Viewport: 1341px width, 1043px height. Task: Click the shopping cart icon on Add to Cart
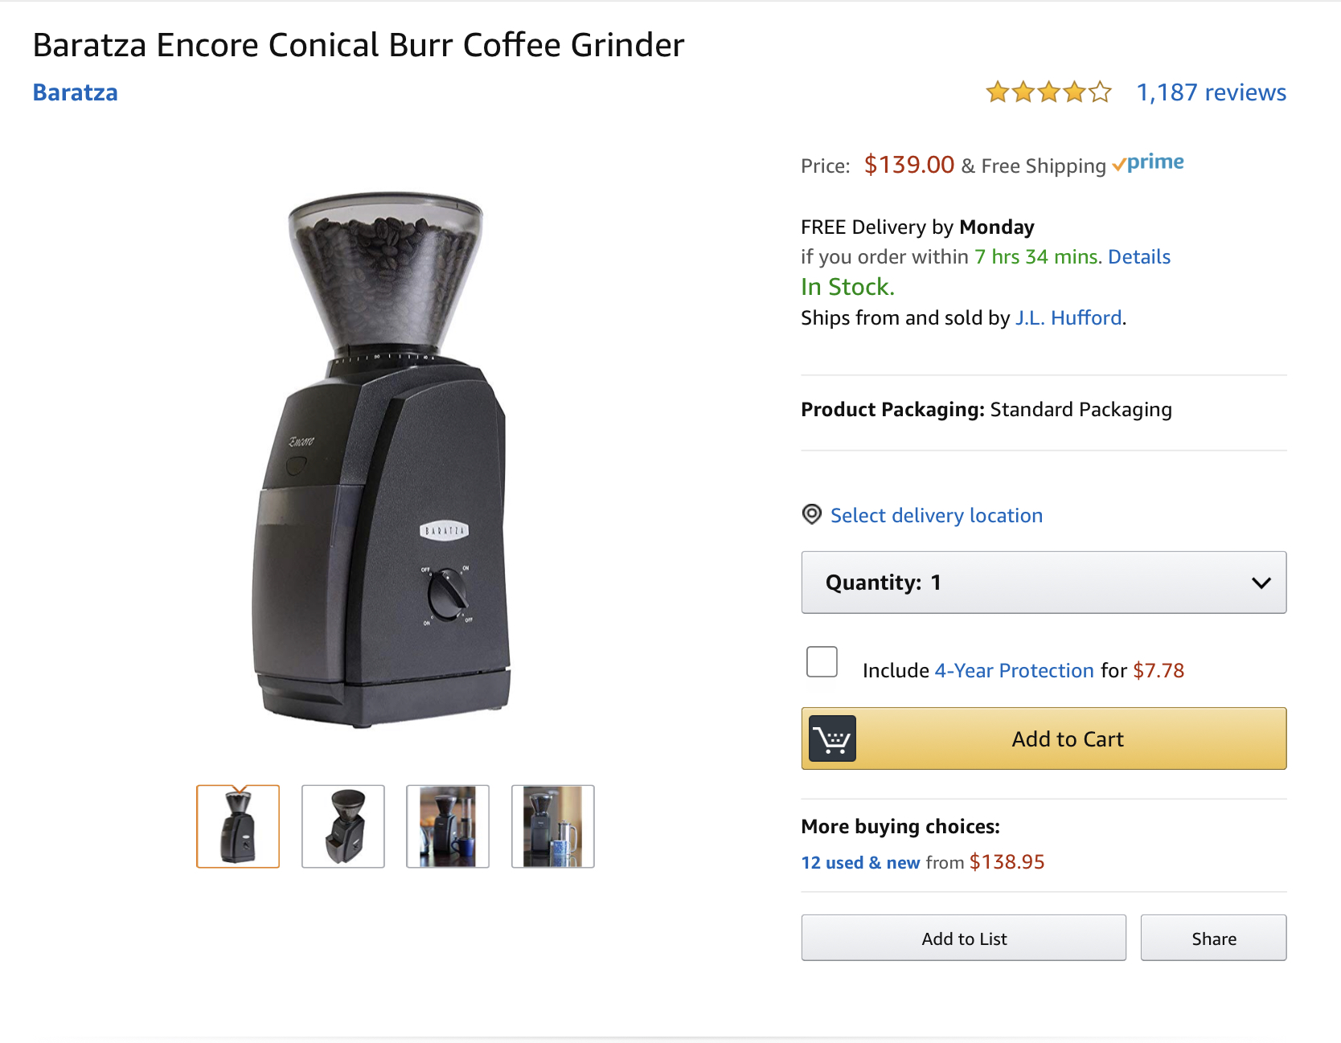coord(832,738)
